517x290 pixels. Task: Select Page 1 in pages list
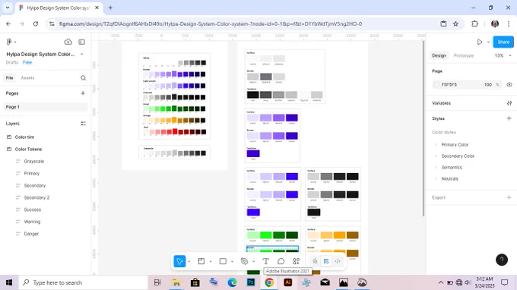click(46, 107)
